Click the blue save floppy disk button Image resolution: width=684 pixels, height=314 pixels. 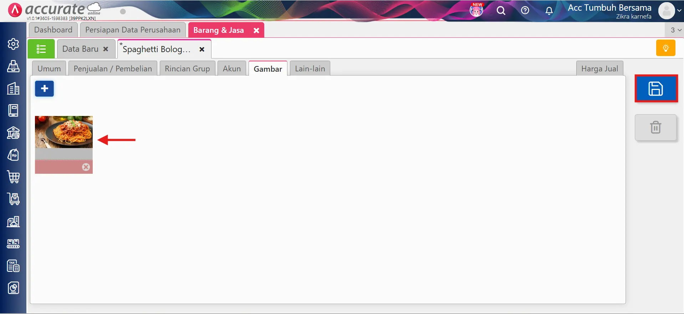pyautogui.click(x=655, y=88)
